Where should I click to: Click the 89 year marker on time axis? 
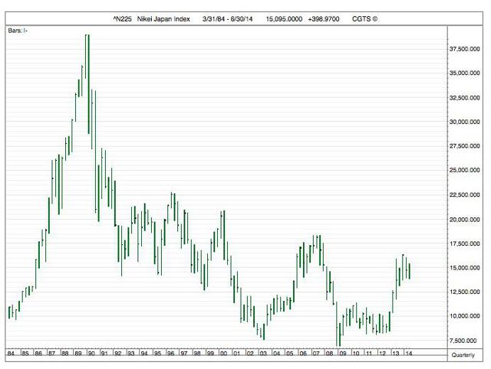tap(78, 354)
